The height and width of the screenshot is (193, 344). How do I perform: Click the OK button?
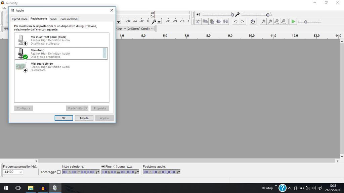[x=63, y=118]
